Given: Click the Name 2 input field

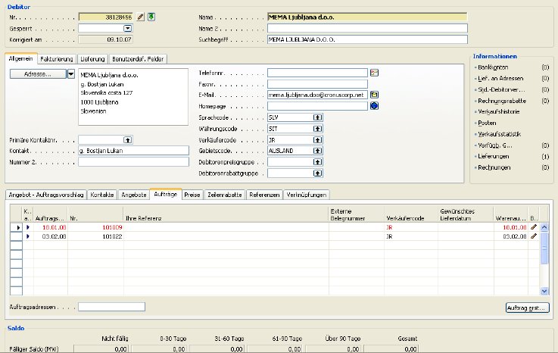Looking at the screenshot, I should [x=367, y=28].
